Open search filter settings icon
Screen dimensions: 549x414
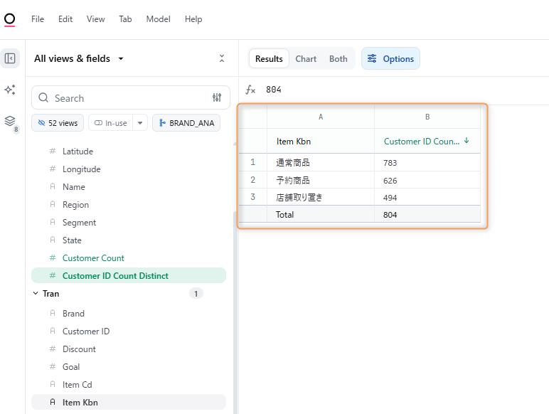(217, 98)
